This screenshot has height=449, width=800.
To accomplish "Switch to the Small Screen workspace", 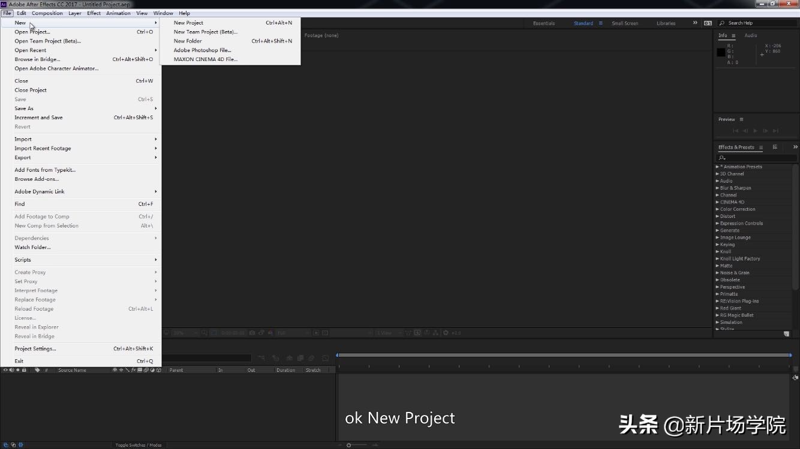I will [624, 23].
